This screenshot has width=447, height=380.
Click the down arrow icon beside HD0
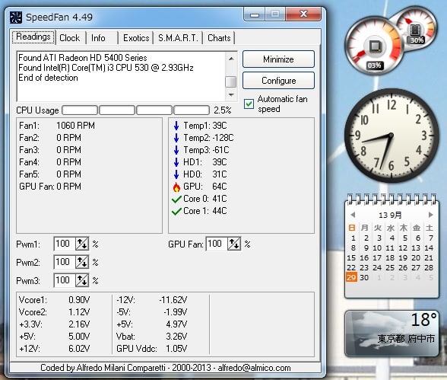176,174
